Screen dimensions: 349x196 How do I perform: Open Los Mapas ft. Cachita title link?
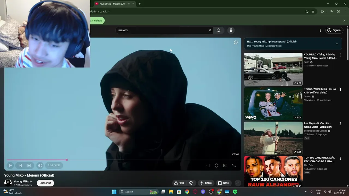(x=318, y=125)
